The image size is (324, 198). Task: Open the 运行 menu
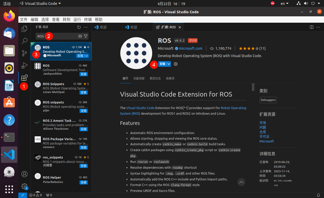point(77,20)
